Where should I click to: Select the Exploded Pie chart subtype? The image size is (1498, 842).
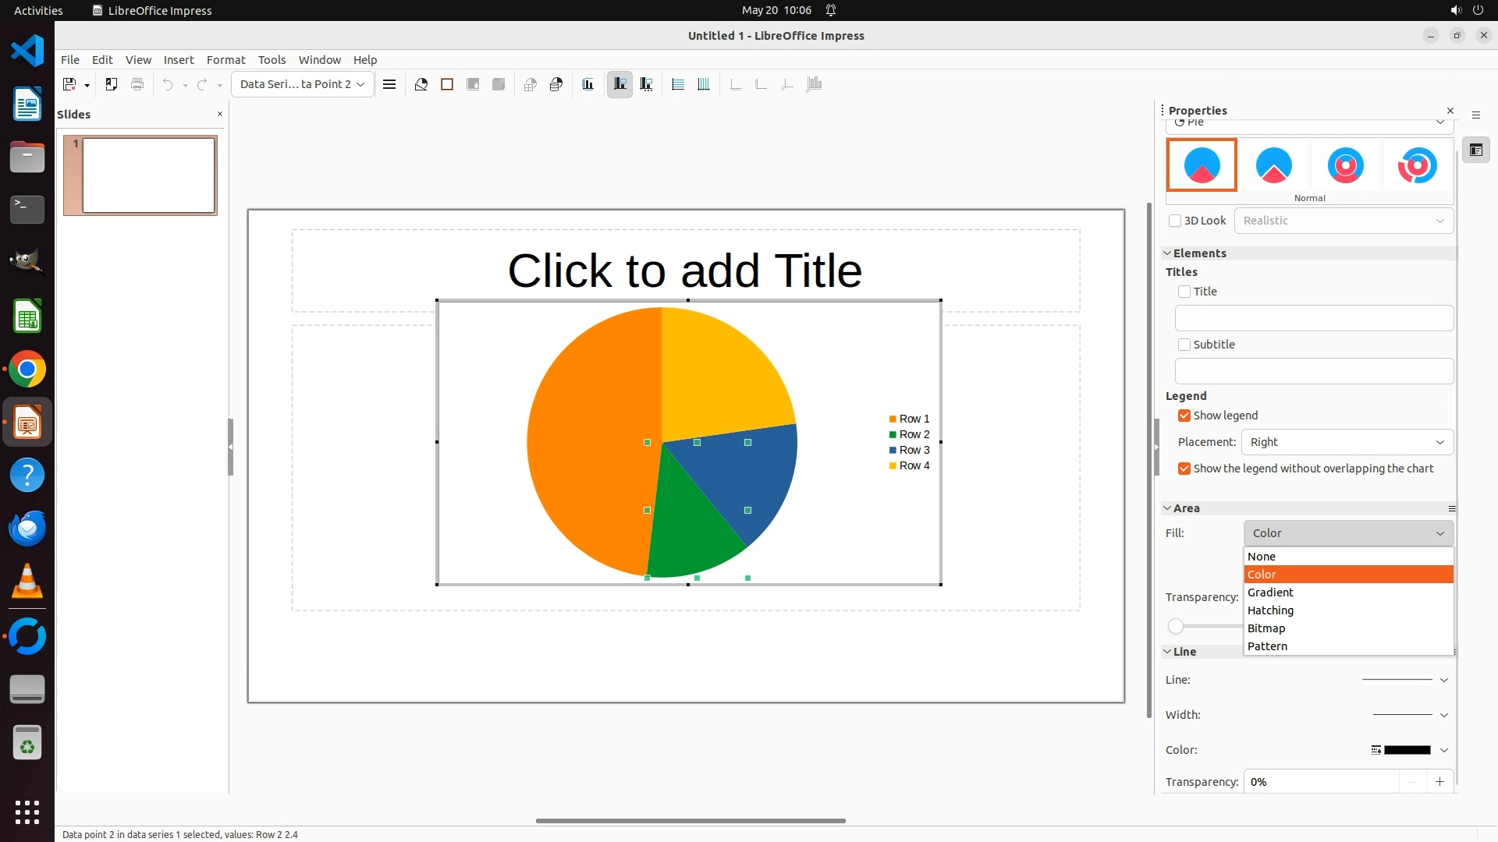(1273, 165)
